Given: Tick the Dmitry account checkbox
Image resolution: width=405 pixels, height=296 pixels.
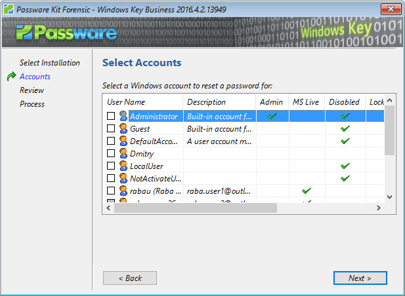Looking at the screenshot, I should 111,153.
